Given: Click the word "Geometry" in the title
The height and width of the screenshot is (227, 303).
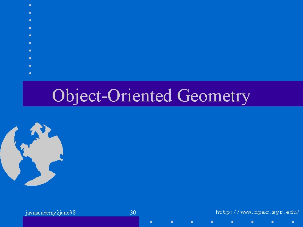Looking at the screenshot, I should point(214,96).
